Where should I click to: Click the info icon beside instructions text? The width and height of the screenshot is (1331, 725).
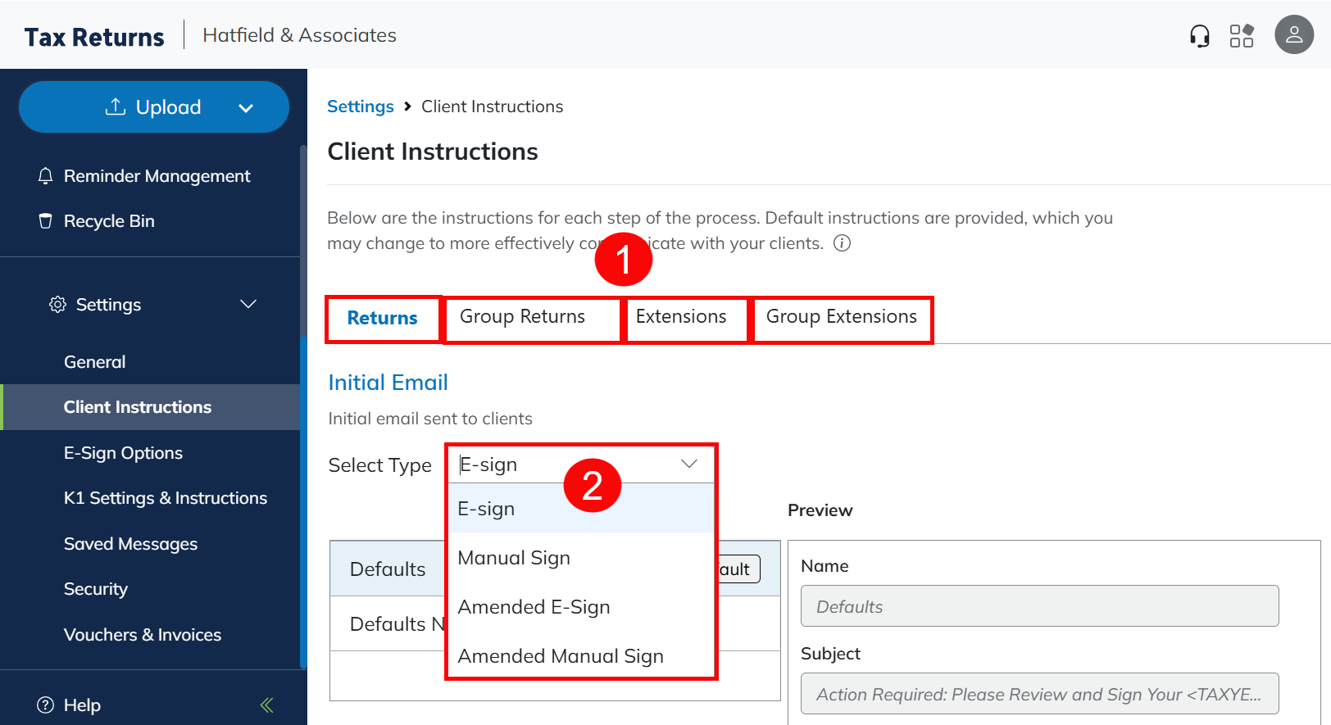point(842,243)
